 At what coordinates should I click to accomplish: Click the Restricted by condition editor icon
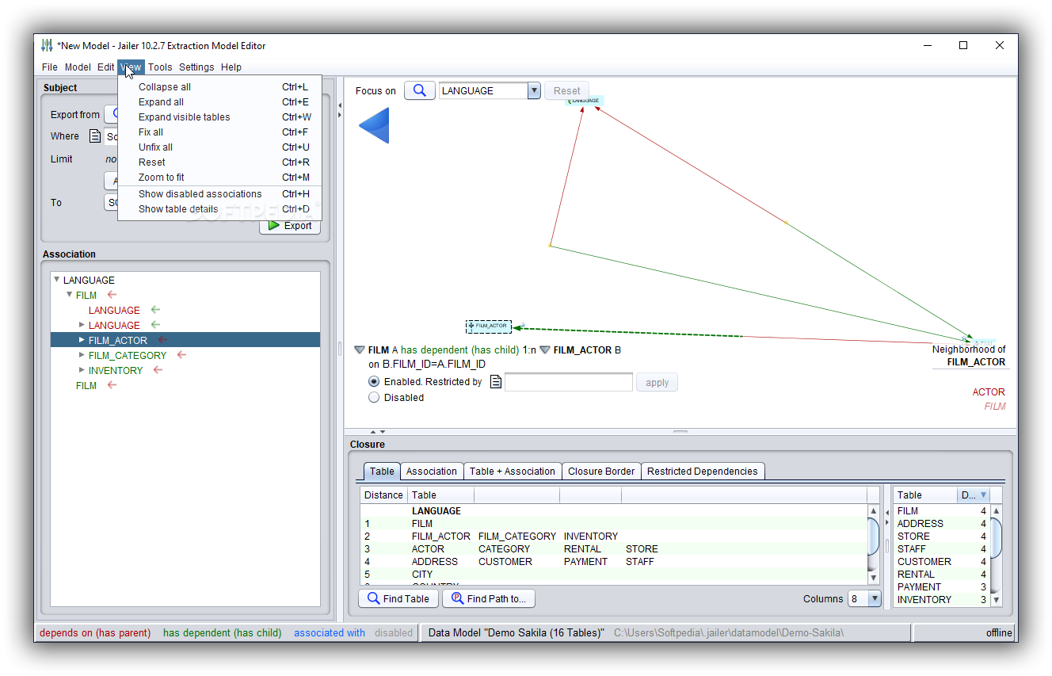coord(496,382)
